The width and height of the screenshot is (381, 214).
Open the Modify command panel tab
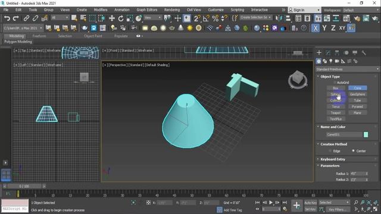pyautogui.click(x=328, y=53)
